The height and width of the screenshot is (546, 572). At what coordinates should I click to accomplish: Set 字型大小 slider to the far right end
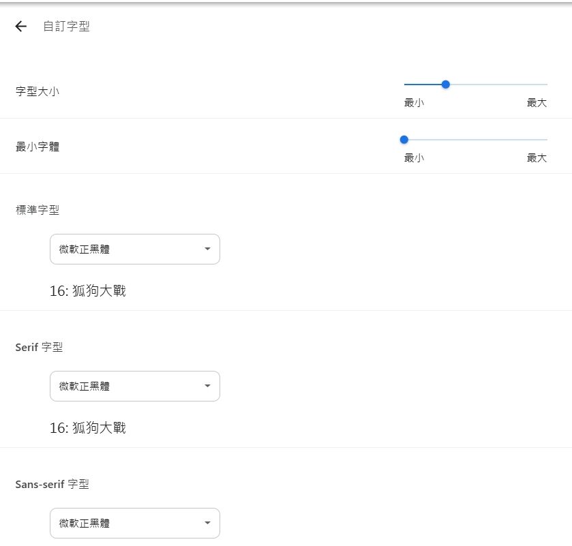click(x=547, y=85)
